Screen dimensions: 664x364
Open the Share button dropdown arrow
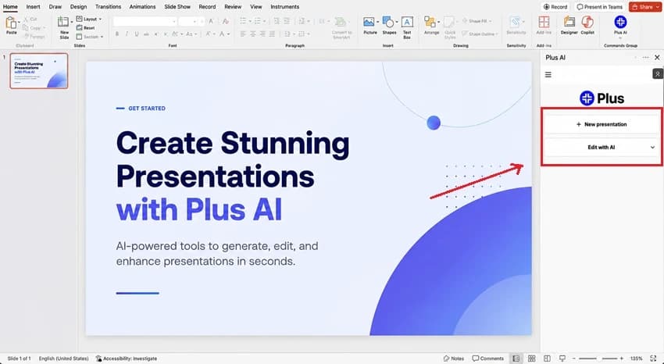(x=657, y=7)
